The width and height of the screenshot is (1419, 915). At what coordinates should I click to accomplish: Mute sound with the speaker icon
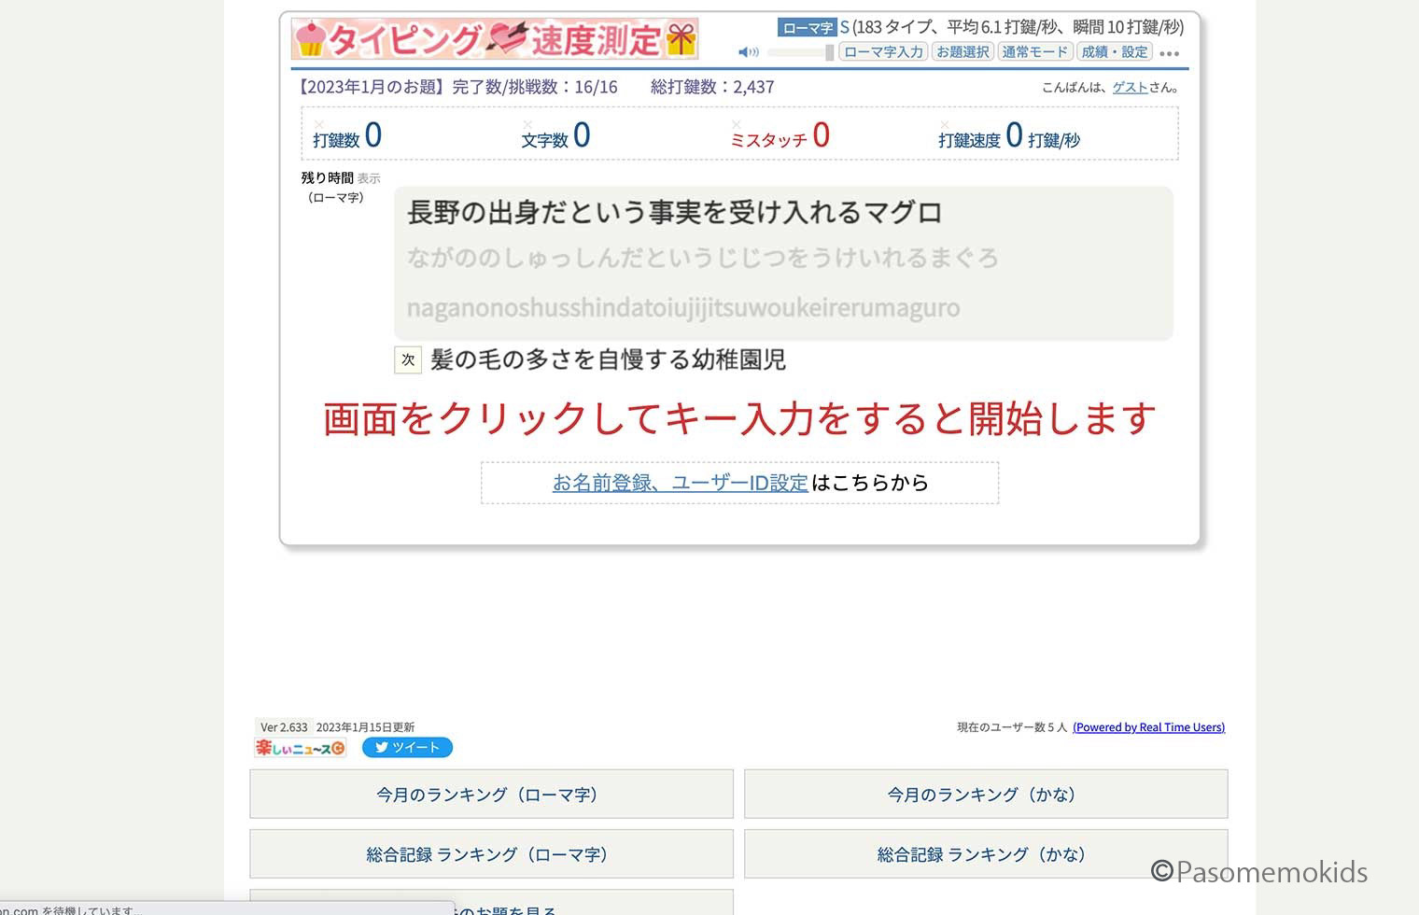pyautogui.click(x=749, y=52)
